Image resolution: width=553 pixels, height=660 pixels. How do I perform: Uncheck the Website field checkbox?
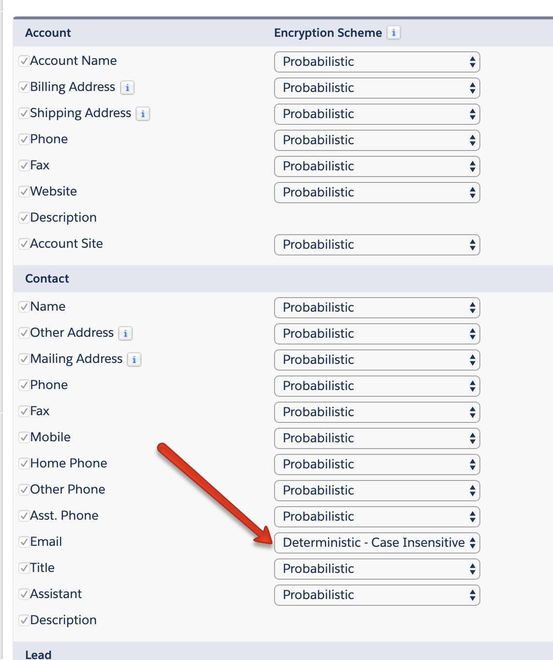pyautogui.click(x=24, y=192)
